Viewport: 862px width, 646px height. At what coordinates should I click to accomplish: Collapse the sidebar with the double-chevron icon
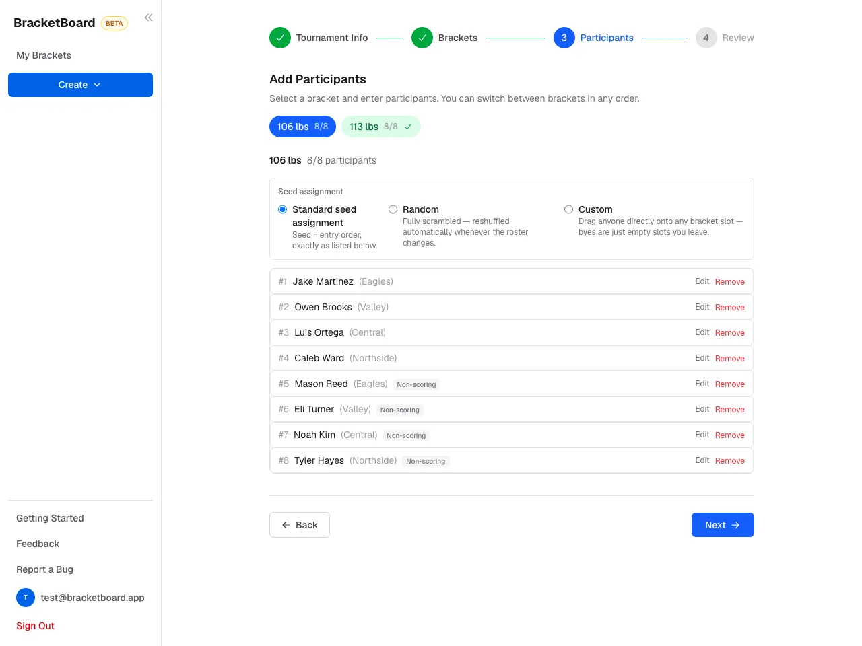click(149, 17)
